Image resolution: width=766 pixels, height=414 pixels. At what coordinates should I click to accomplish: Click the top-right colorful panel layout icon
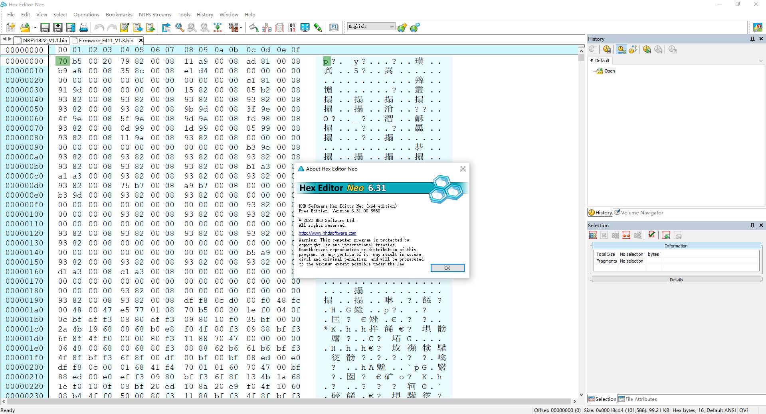757,27
